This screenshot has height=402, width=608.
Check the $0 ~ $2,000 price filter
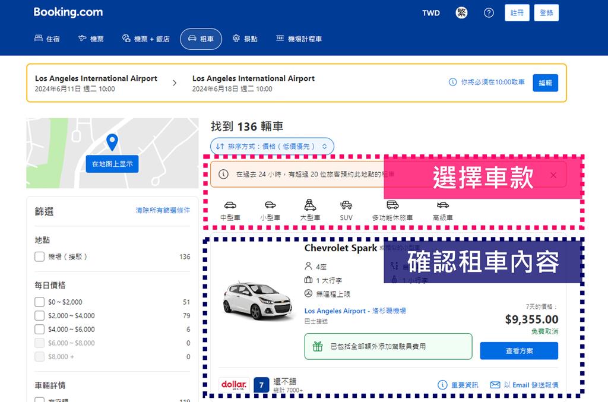[x=40, y=302]
